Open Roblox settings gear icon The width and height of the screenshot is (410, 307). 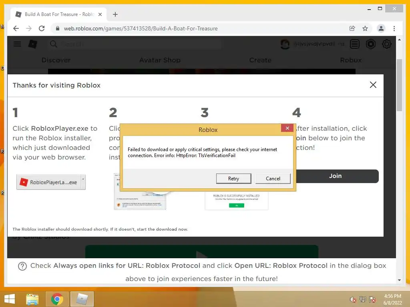pyautogui.click(x=386, y=44)
